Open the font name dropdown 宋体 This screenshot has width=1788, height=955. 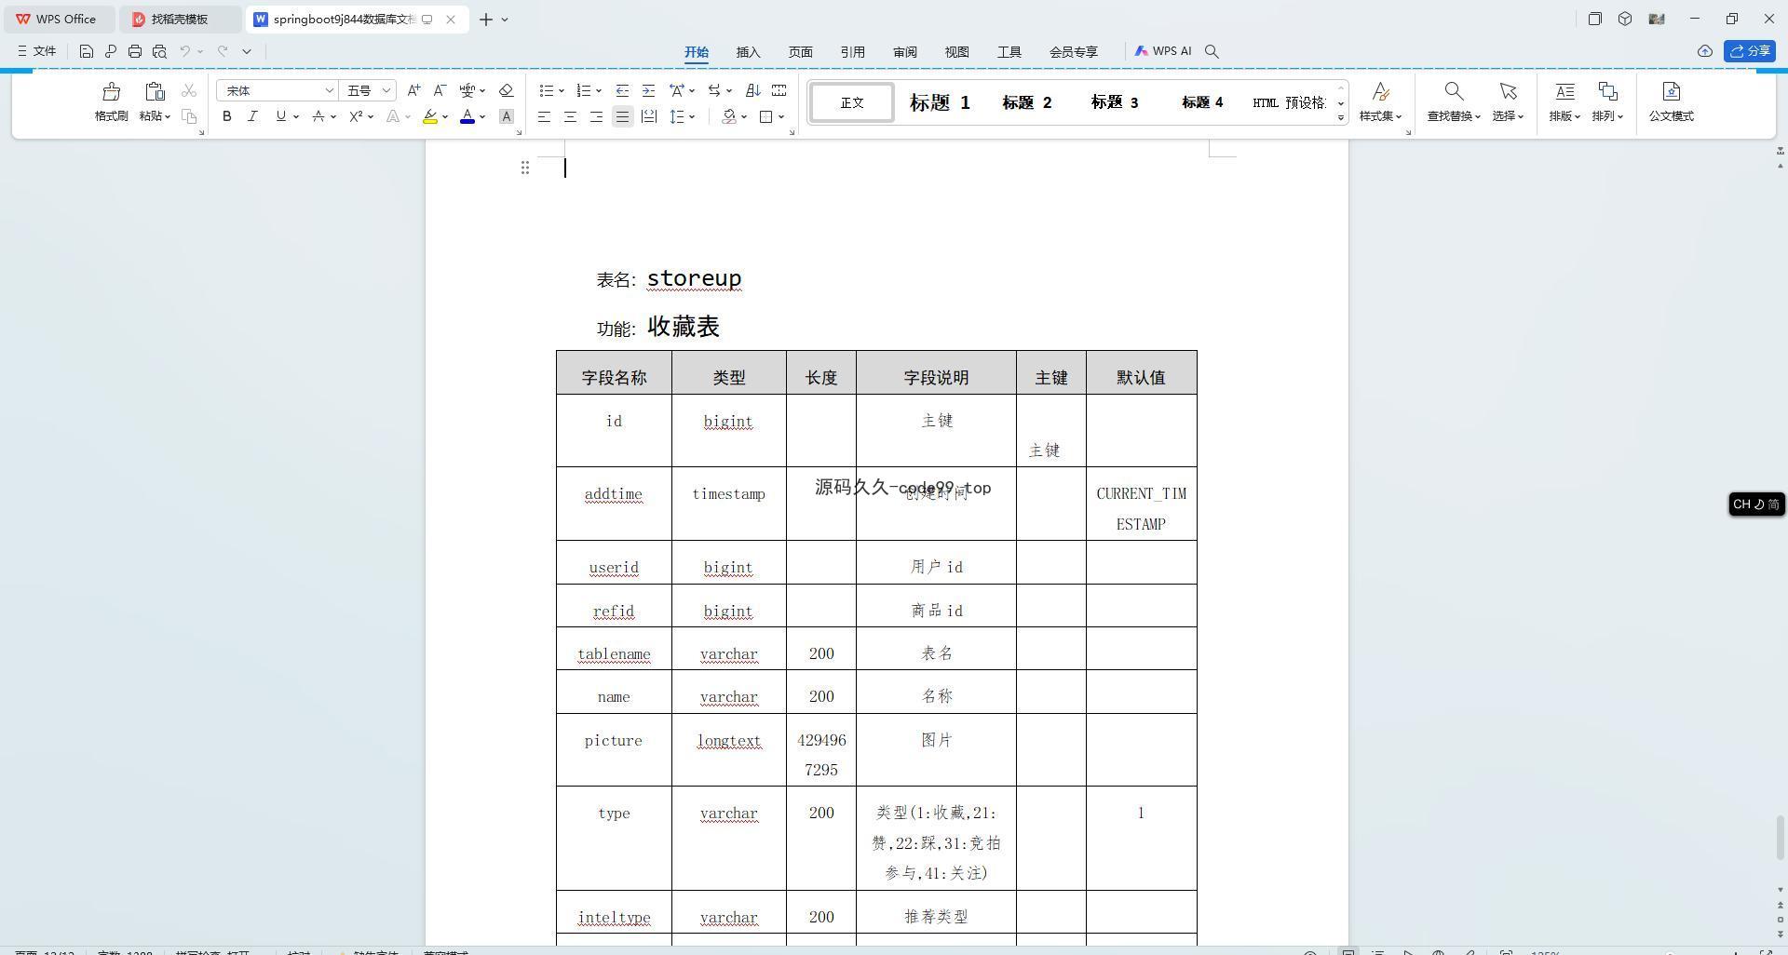pos(329,90)
